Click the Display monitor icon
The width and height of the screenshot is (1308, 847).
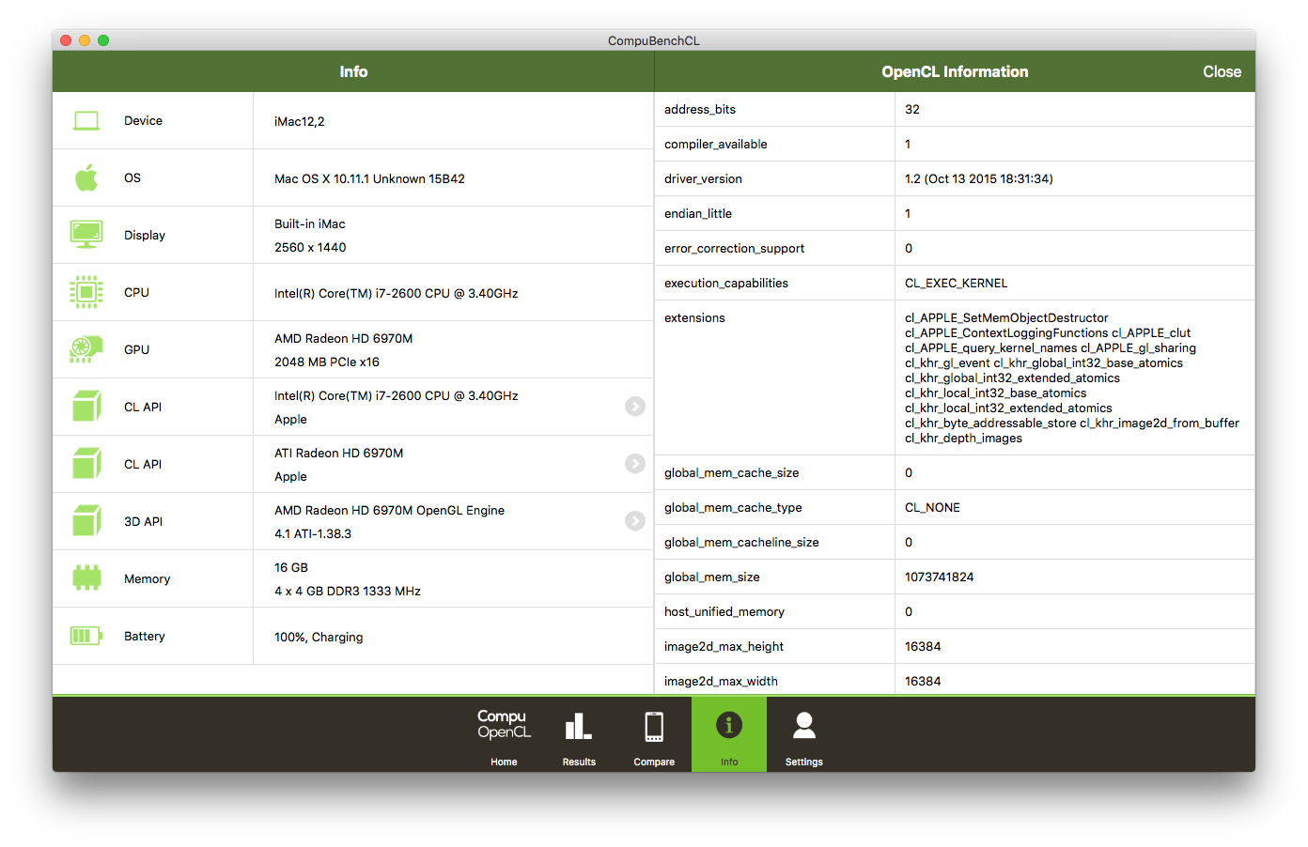[86, 235]
